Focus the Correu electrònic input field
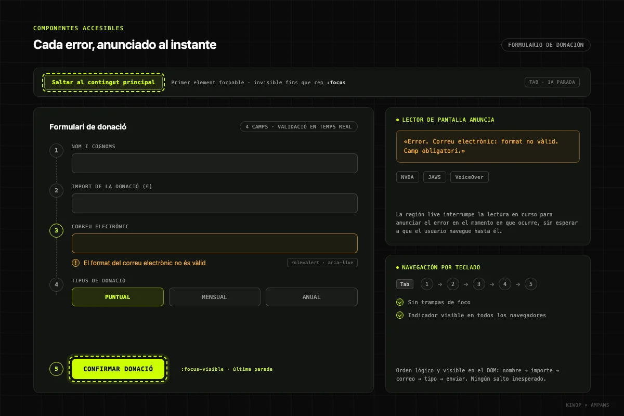The width and height of the screenshot is (624, 416). [x=214, y=243]
